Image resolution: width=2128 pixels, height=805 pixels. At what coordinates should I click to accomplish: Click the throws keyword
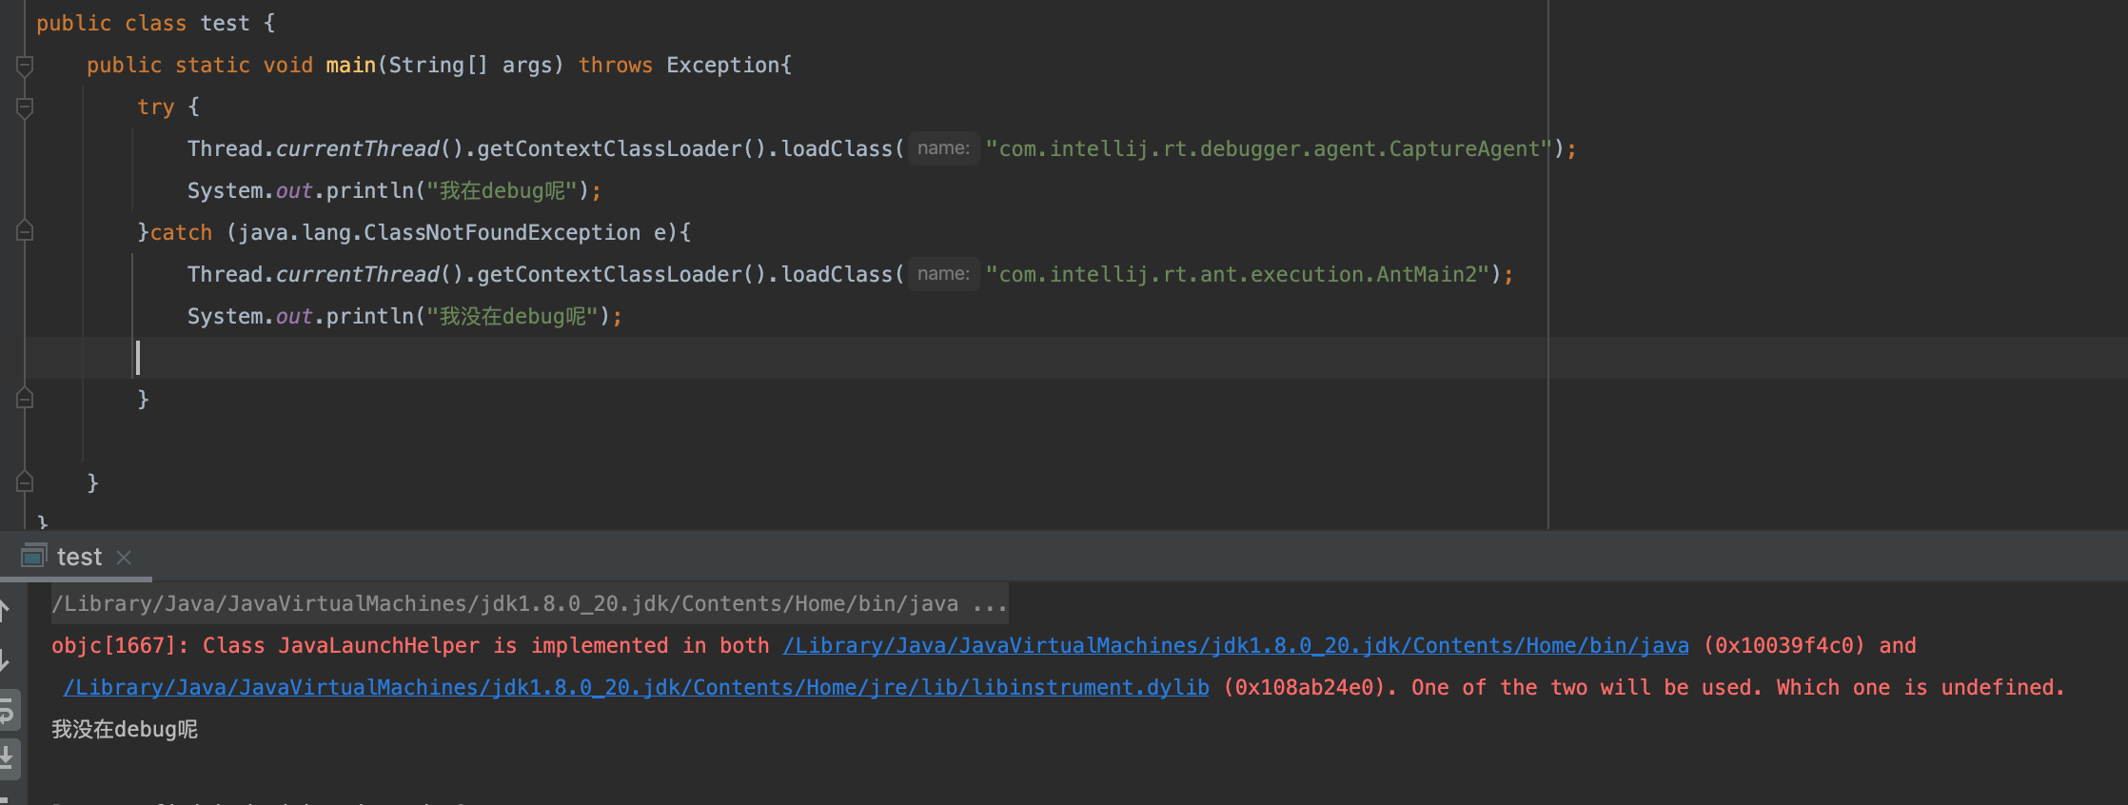616,66
